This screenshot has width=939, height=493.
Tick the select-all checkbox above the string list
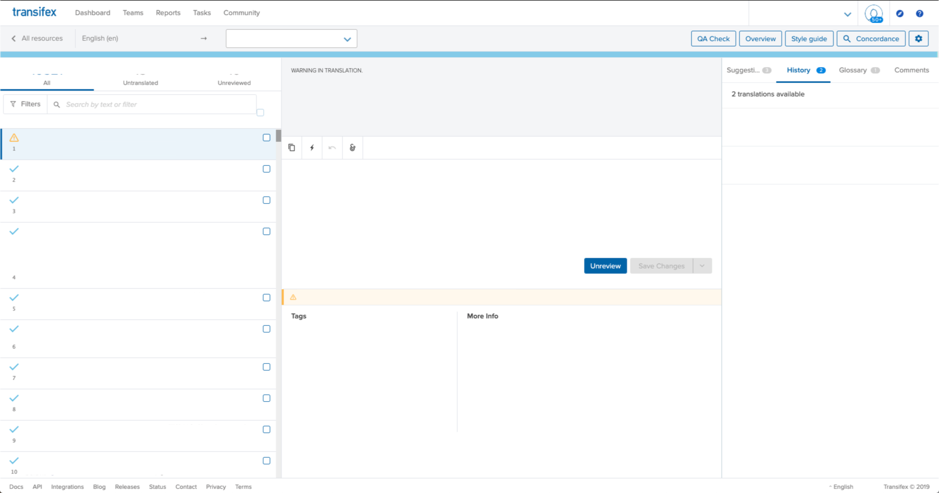260,112
